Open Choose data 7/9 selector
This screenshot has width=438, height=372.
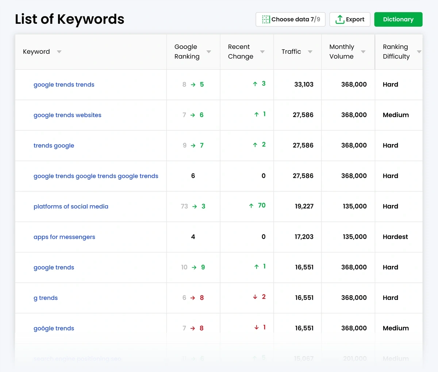pos(291,19)
